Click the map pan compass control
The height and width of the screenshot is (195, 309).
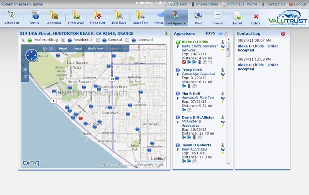[x=32, y=55]
